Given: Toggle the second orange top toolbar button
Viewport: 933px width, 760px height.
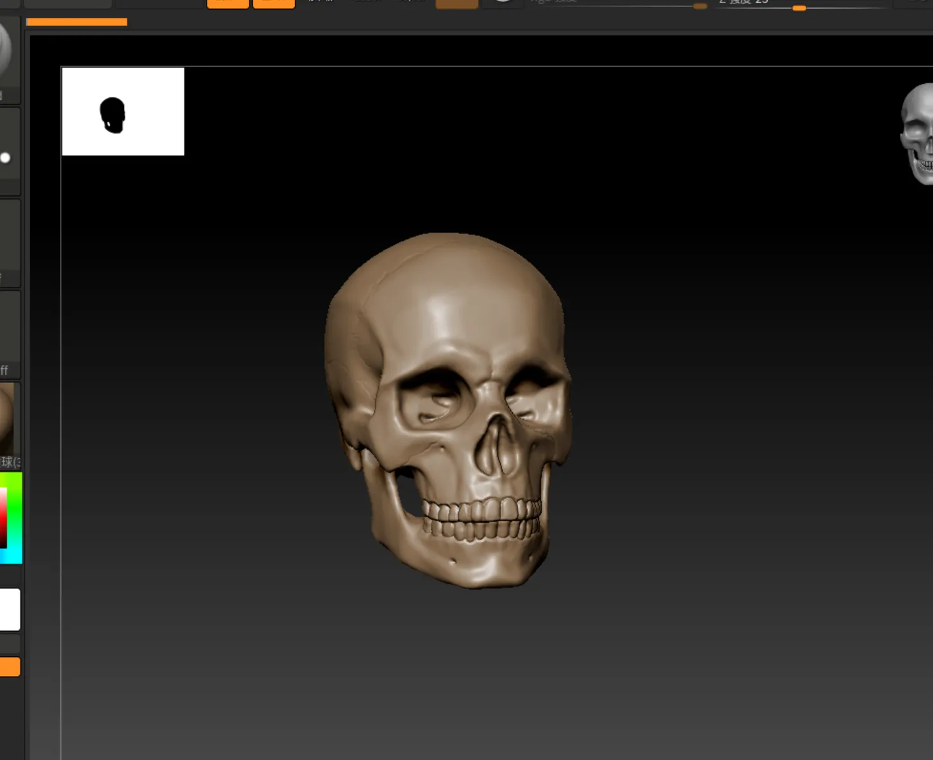Looking at the screenshot, I should tap(274, 3).
